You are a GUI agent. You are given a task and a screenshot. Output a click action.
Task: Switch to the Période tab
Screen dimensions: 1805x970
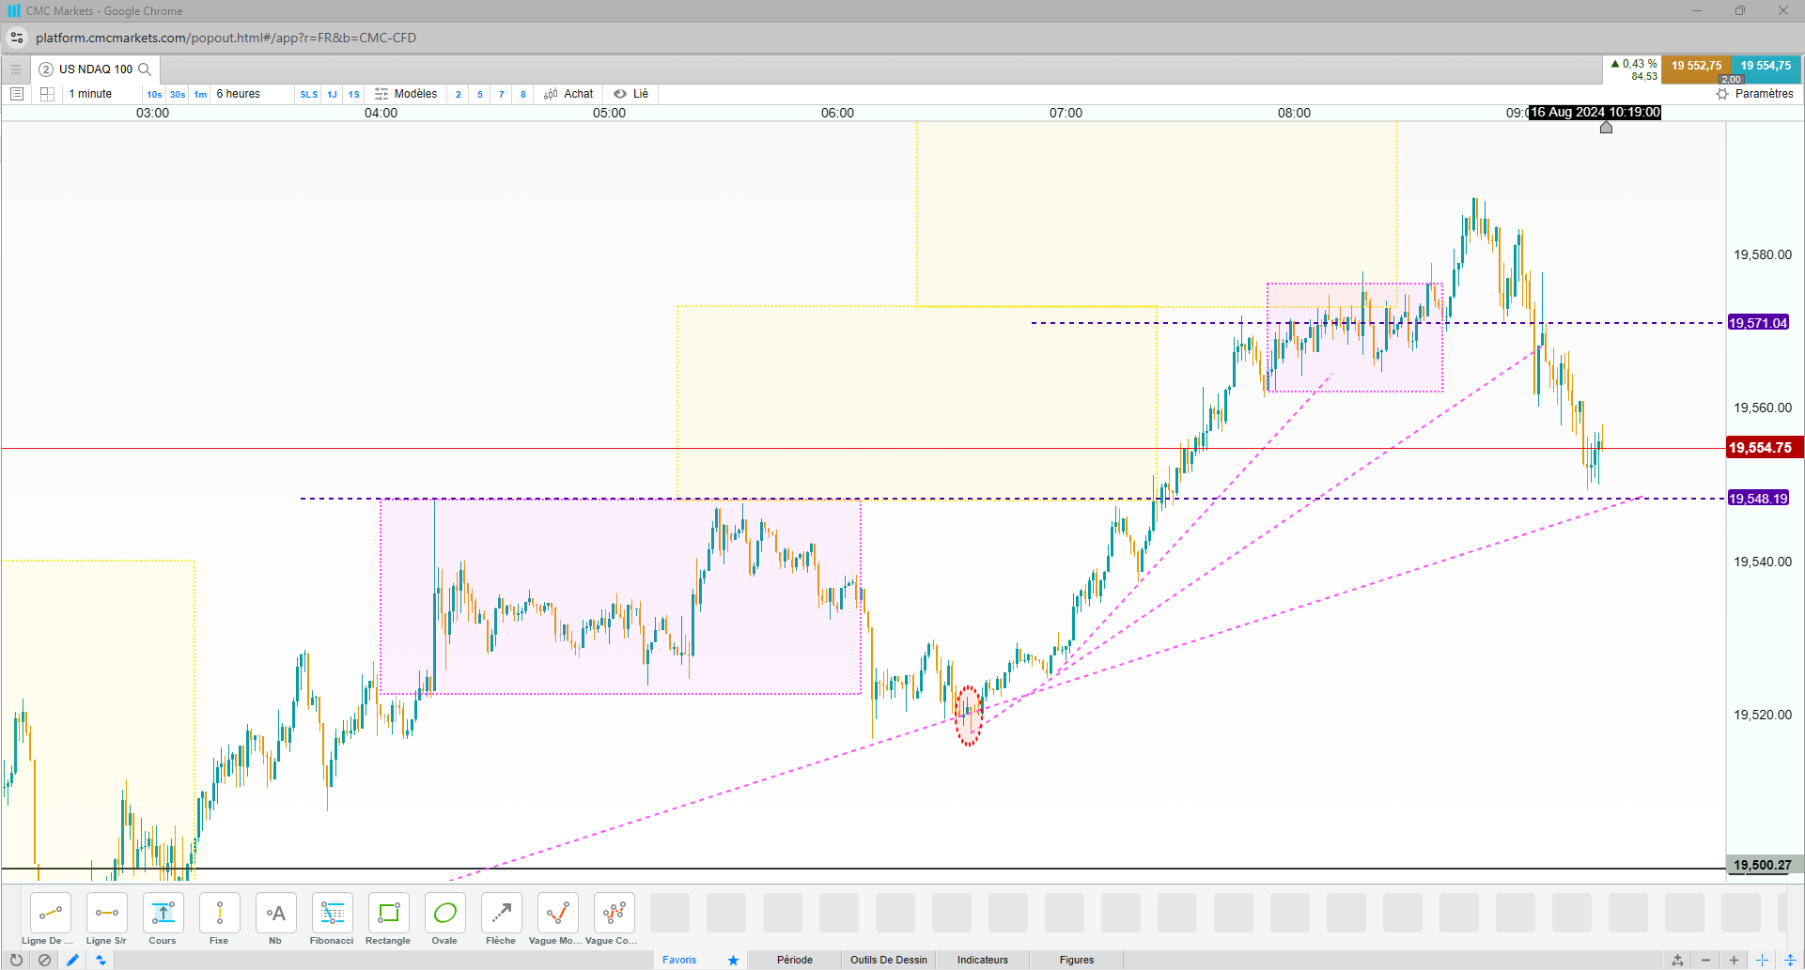[795, 960]
